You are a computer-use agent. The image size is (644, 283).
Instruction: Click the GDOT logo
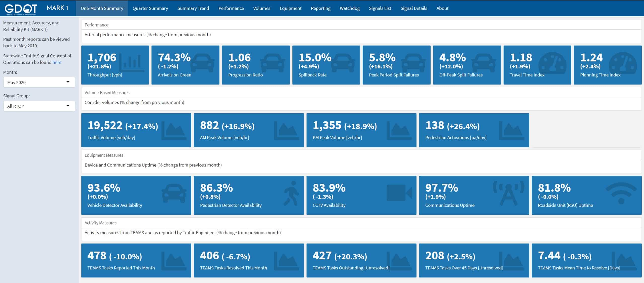tap(21, 9)
